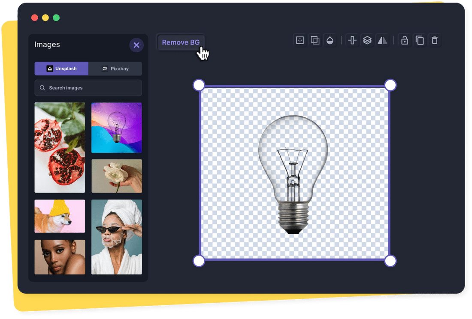This screenshot has height=319, width=472.
Task: Click the Remove BG button
Action: (181, 42)
